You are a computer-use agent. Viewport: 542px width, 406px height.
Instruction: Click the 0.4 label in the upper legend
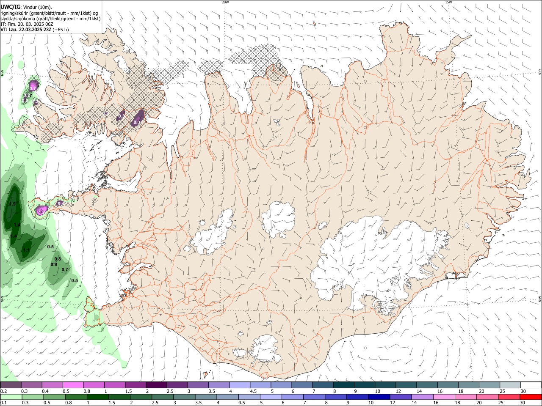tap(45, 391)
